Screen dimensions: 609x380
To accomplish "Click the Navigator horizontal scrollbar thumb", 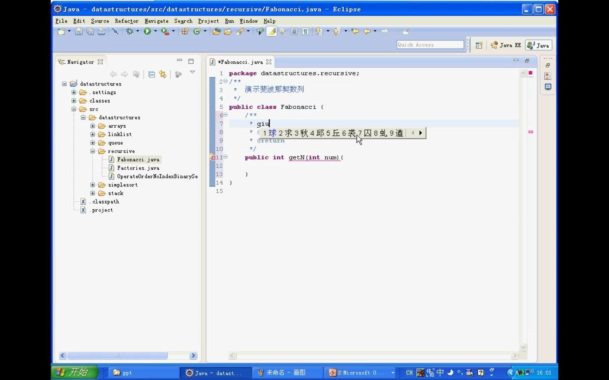I will [x=117, y=356].
